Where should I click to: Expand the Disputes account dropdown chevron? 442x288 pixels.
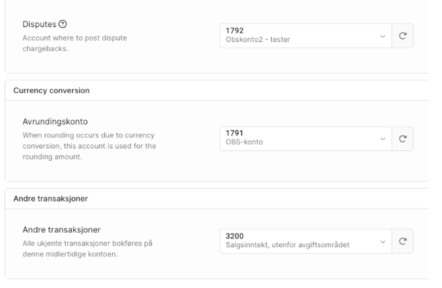tap(382, 35)
